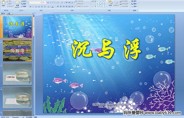Select the triangle shape in shapes gallery
This screenshot has width=184, height=118.
click(x=95, y=4)
